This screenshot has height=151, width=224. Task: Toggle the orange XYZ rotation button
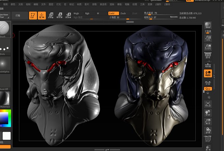(x=208, y=89)
